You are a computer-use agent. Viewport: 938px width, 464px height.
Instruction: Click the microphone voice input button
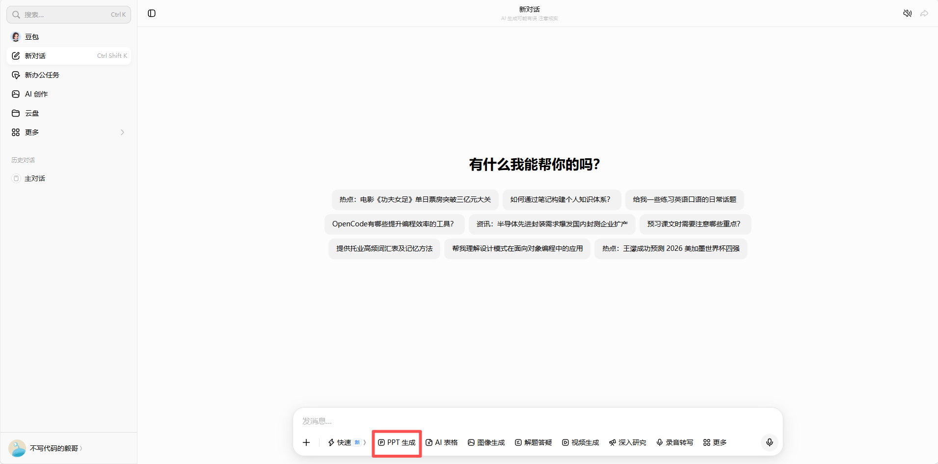pyautogui.click(x=770, y=442)
